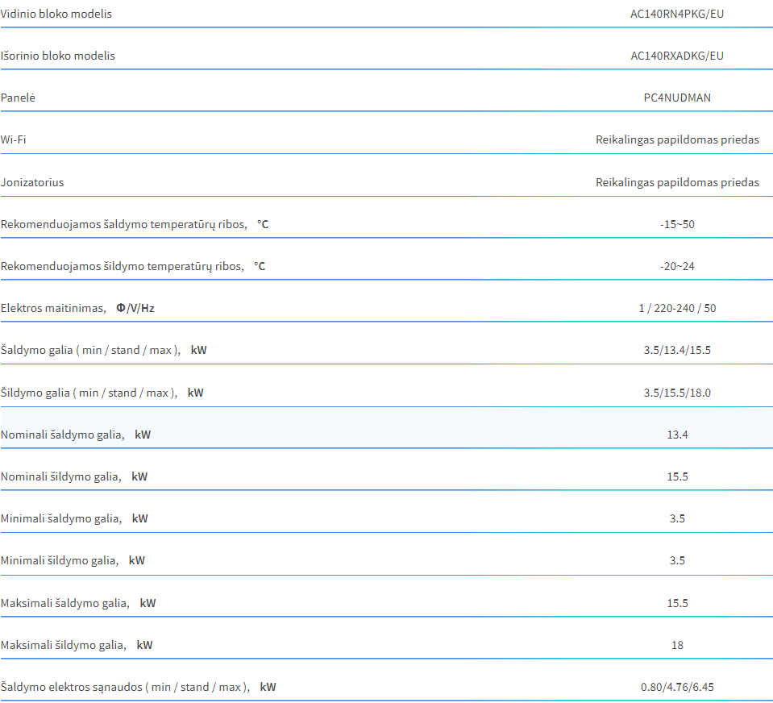Click the value AC140RN4PKG/EU
Image resolution: width=773 pixels, height=703 pixels.
[677, 14]
